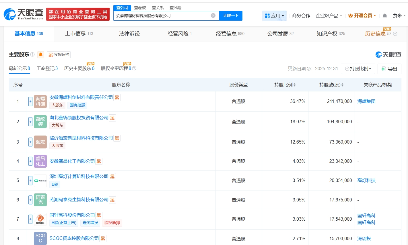The image size is (408, 245).
Task: Switch to 经营风险 tab
Action: click(x=180, y=34)
